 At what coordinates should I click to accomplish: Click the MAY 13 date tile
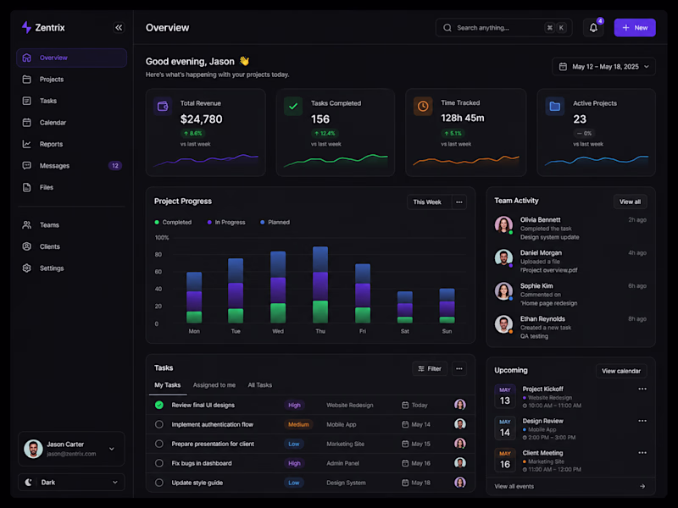click(505, 396)
